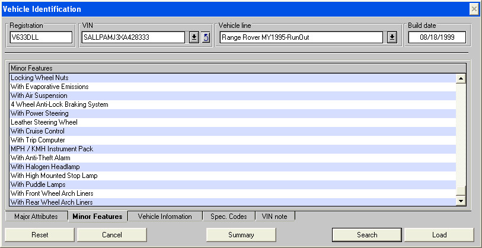The height and width of the screenshot is (248, 482).
Task: Select the Vehicle line combo box text
Action: point(301,37)
